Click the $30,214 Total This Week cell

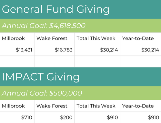(97, 50)
